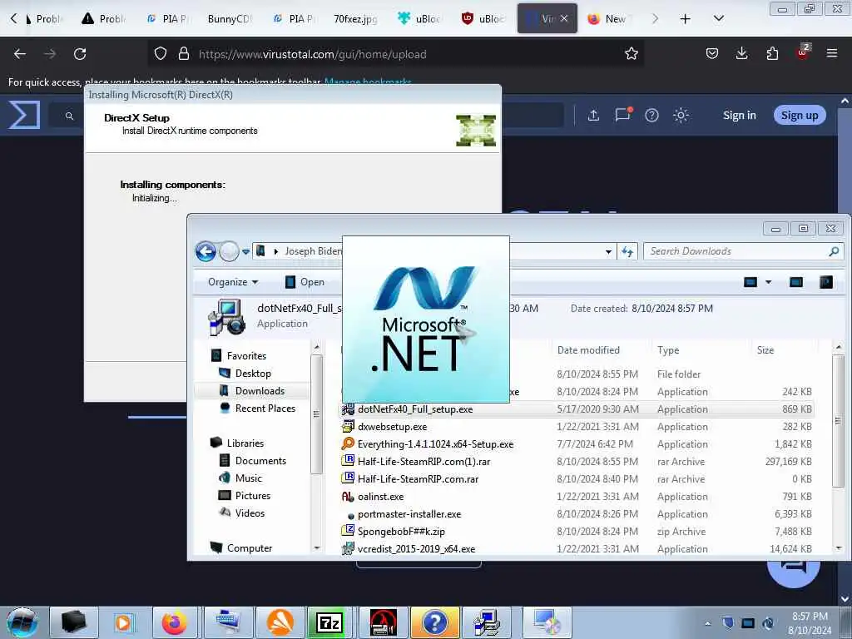852x639 pixels.
Task: Open VirusTotal notifications chat icon
Action: (623, 114)
